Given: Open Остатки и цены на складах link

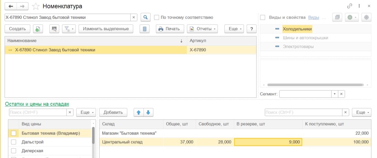Looking at the screenshot, I should click(x=37, y=104).
